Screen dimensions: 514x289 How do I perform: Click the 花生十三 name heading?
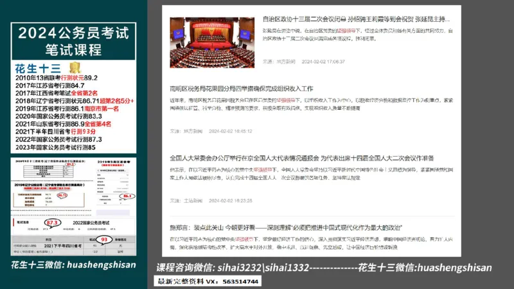point(38,69)
